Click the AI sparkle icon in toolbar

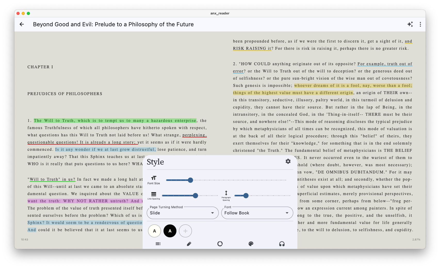(410, 24)
